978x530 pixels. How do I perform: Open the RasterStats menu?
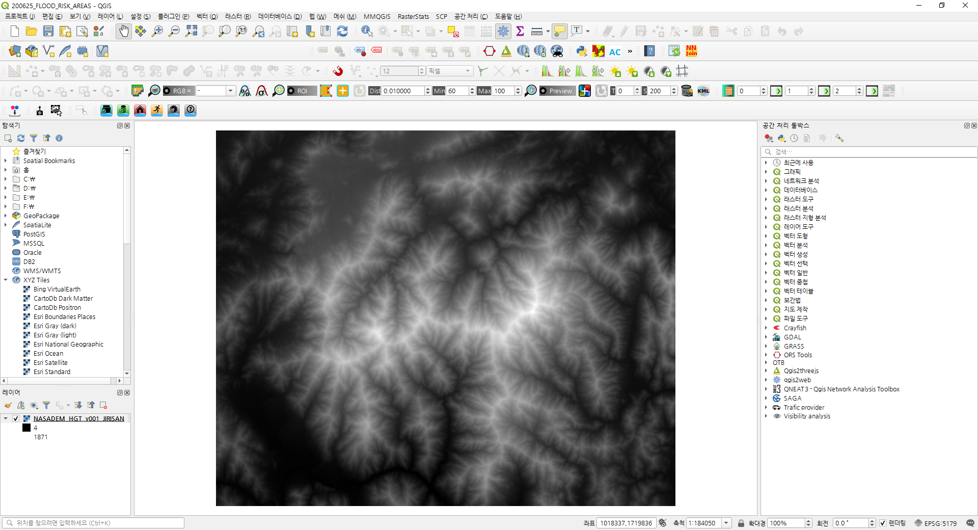point(413,16)
